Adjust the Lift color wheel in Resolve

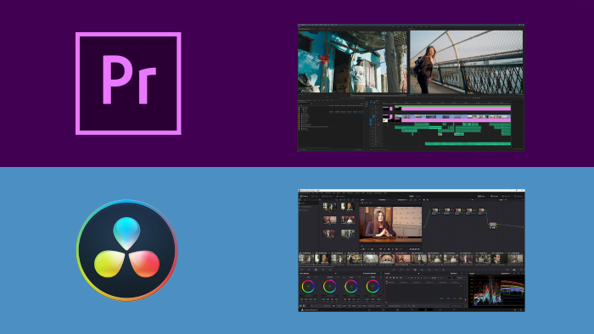[308, 286]
